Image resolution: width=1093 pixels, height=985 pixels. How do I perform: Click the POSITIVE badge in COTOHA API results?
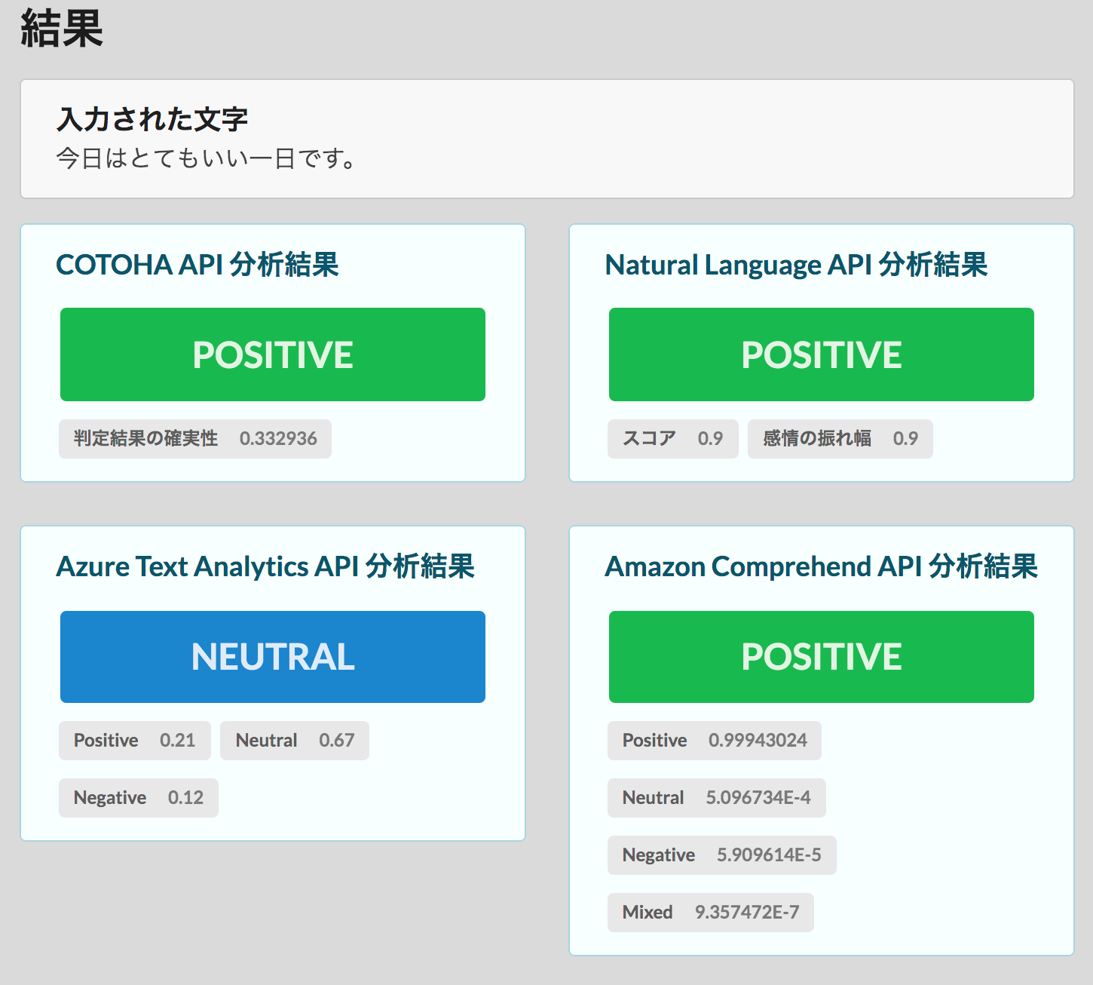pos(272,354)
